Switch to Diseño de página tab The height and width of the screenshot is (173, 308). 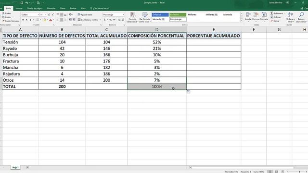[35, 9]
